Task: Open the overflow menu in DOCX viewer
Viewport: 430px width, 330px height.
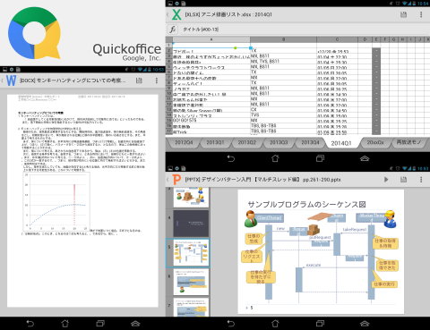Action: pyautogui.click(x=157, y=80)
